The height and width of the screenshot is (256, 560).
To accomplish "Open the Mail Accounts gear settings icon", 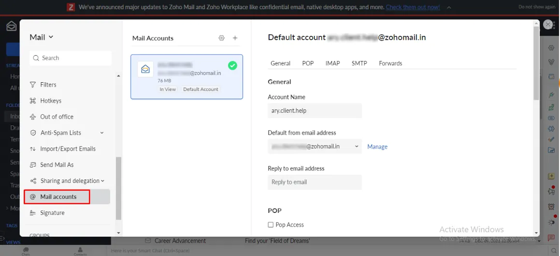I will pos(222,38).
